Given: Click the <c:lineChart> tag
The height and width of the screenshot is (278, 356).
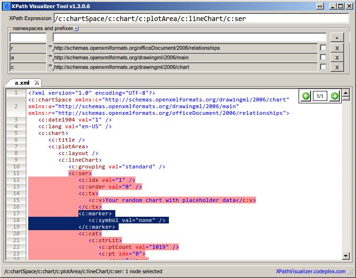Looking at the screenshot, I should (80, 160).
